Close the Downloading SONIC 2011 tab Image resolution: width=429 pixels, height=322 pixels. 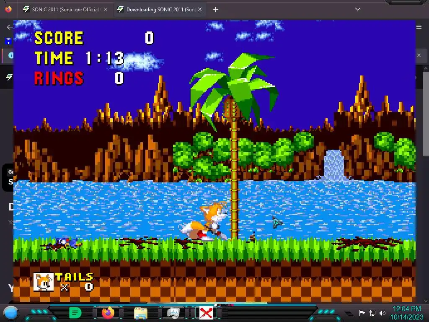[x=200, y=9]
